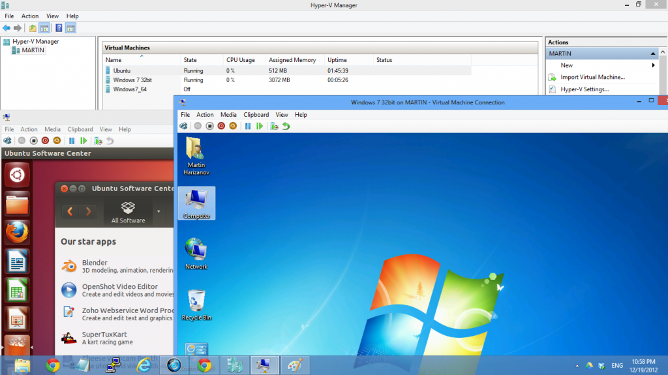Click green Reset icon in Ubuntu VM toolbar

click(83, 141)
